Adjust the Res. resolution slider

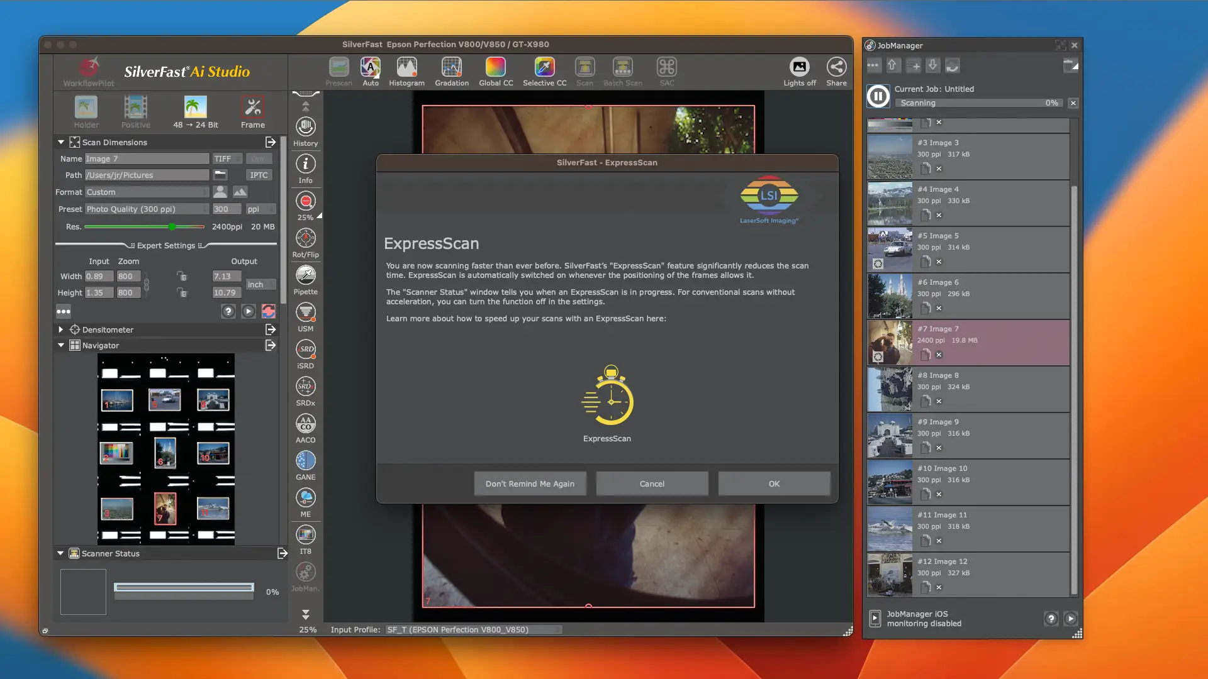(x=172, y=227)
